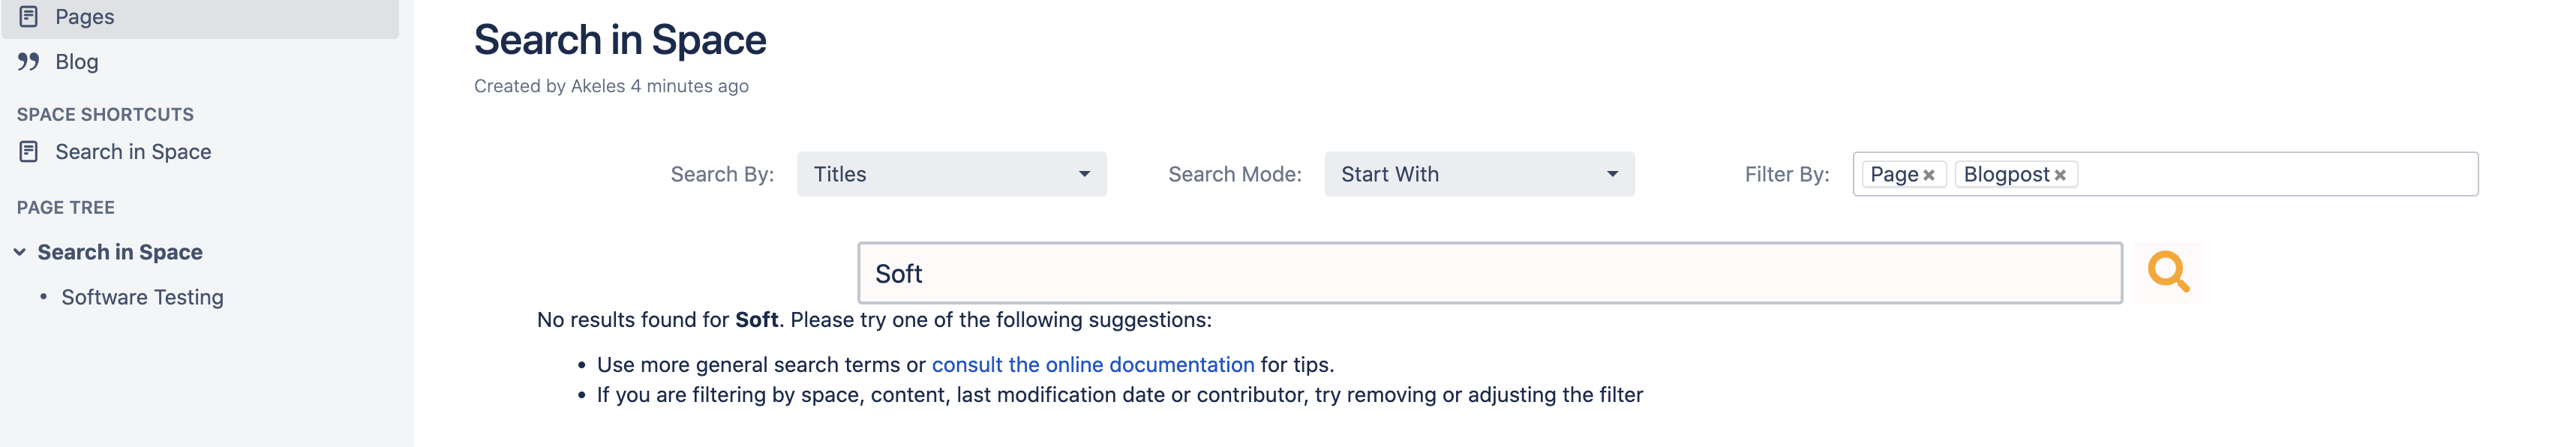Click the Search in Space shortcut page icon

(x=29, y=152)
